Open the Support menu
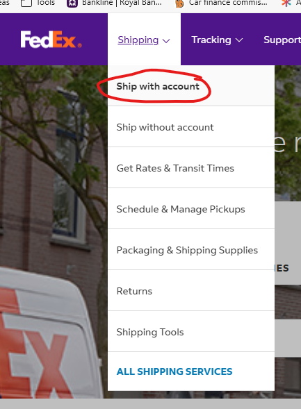The width and height of the screenshot is (301, 409). (x=282, y=40)
